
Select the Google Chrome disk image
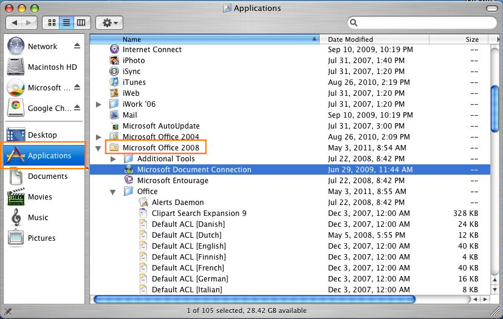pos(39,108)
